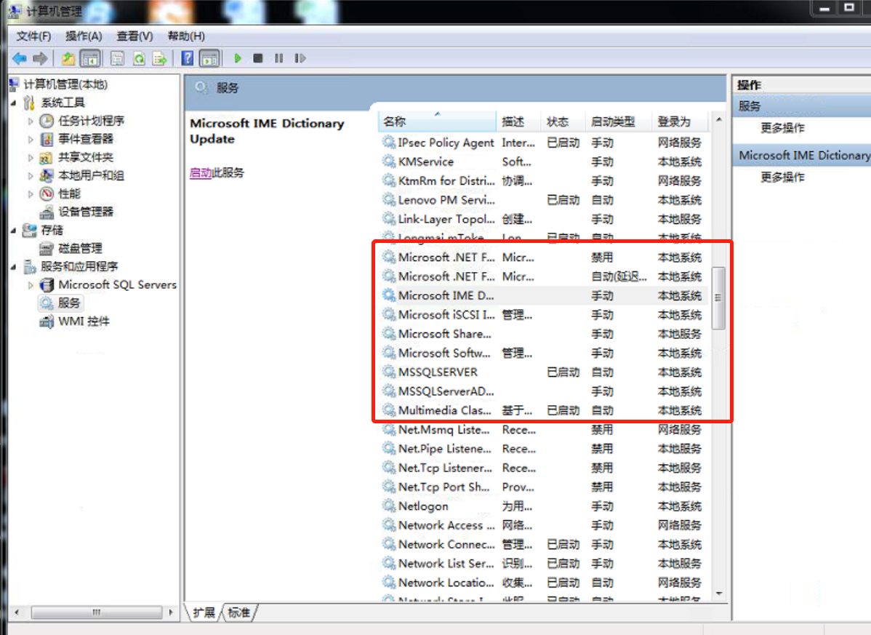Switch to the 扩展 tab

204,612
